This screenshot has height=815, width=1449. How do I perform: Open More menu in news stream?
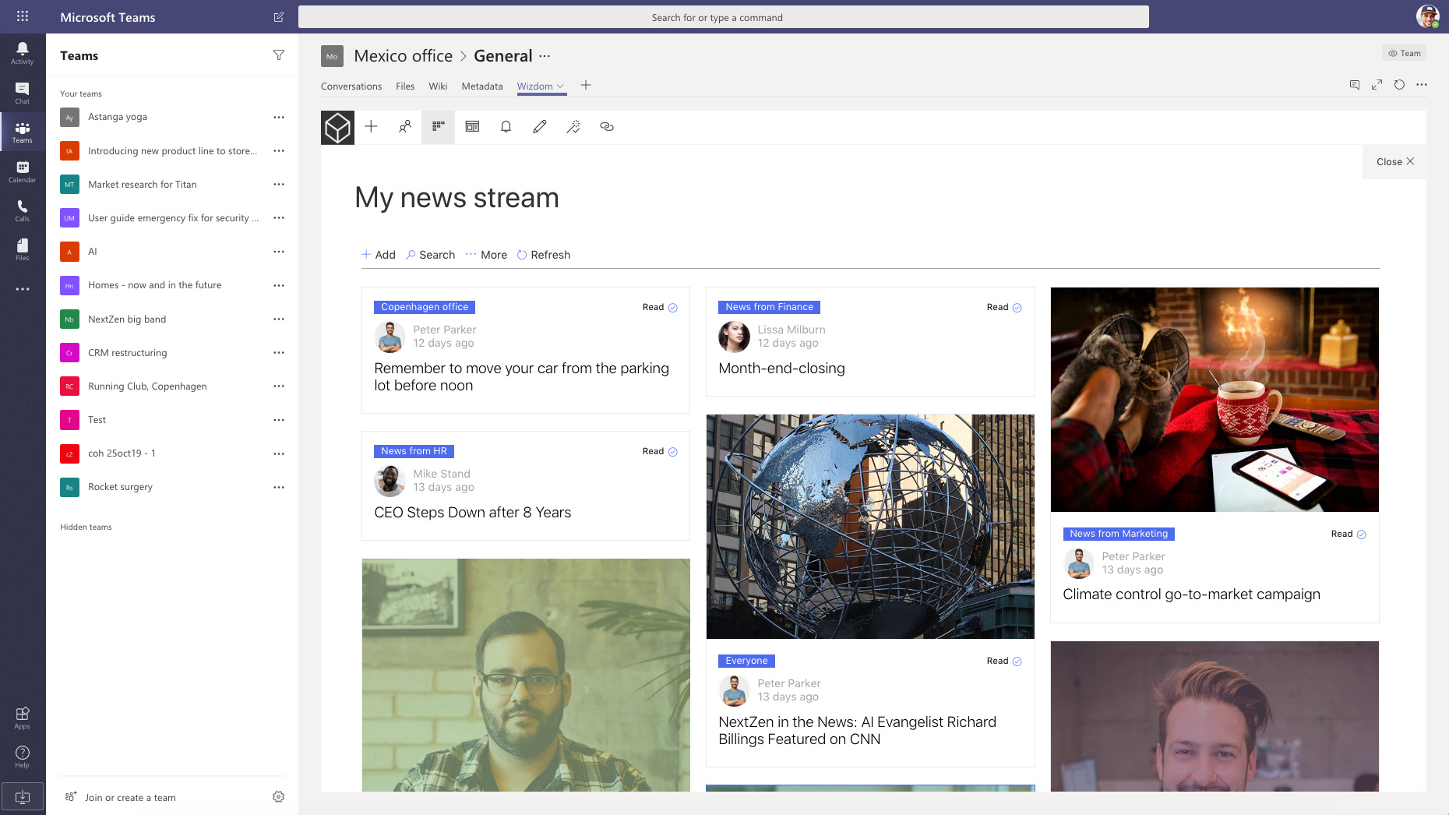click(486, 255)
